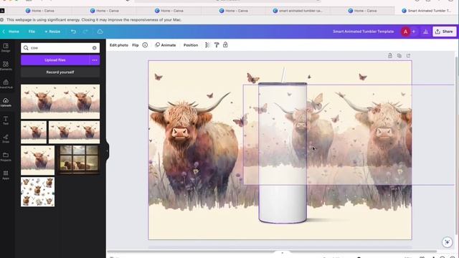The image size is (459, 258).
Task: Open the Text sidebar panel
Action: [6, 120]
